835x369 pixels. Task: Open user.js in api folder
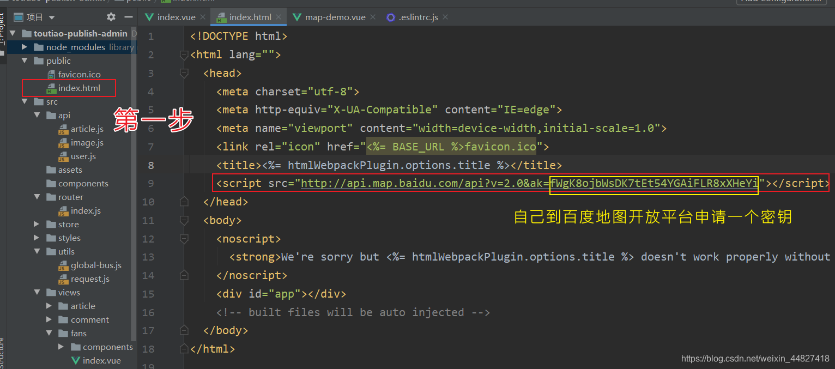pos(83,156)
